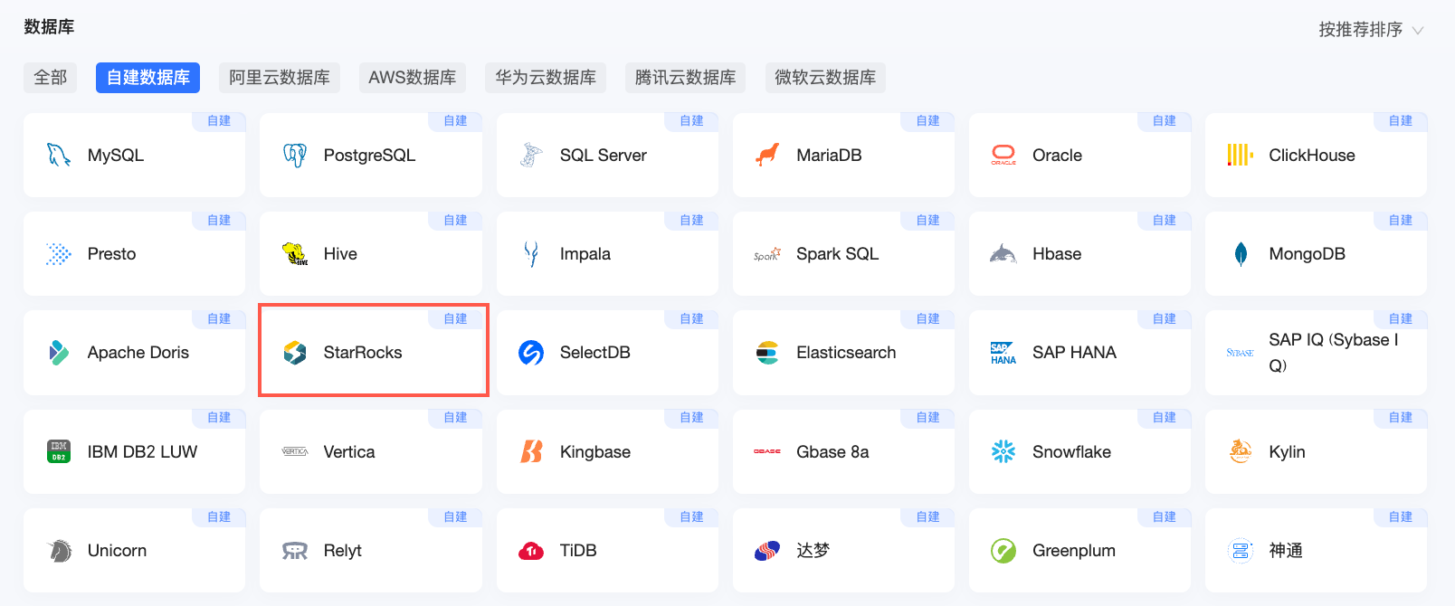This screenshot has width=1455, height=606.
Task: Open the 按推荐排序 sort dropdown
Action: (1371, 30)
